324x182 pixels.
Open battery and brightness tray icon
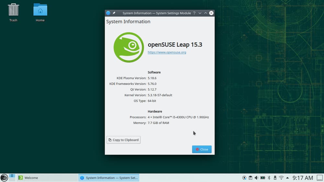pos(263,178)
